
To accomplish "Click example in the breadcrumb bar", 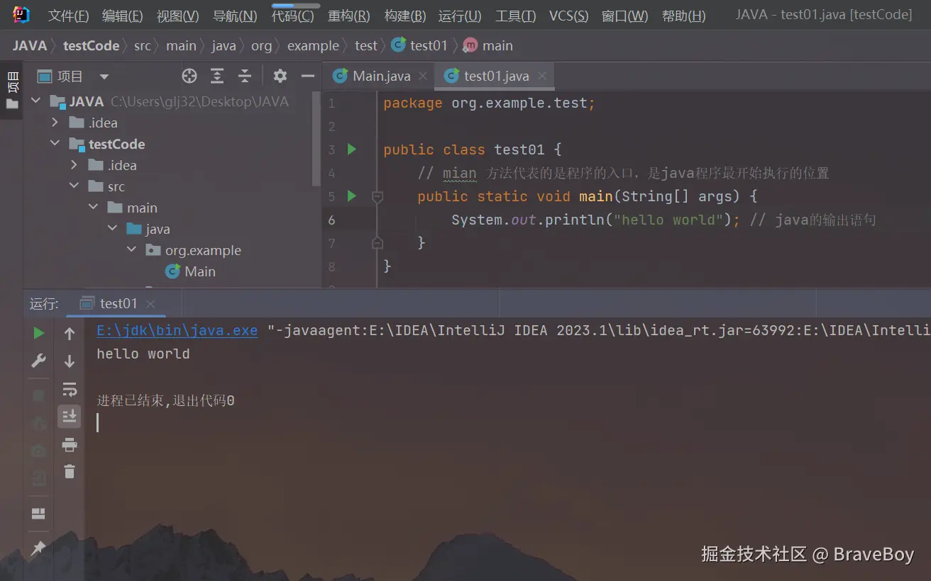I will pos(313,46).
